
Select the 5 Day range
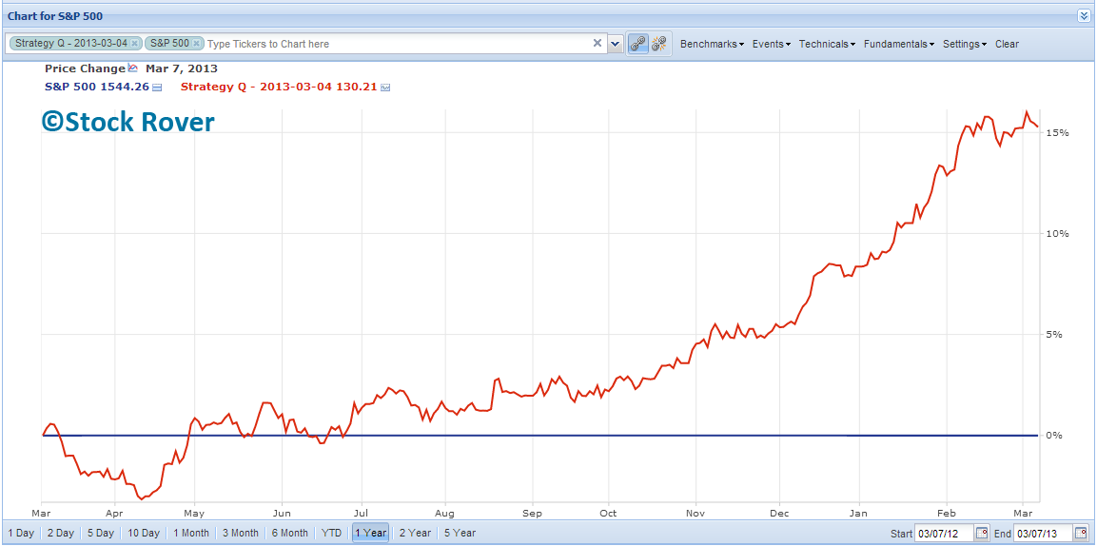[101, 533]
